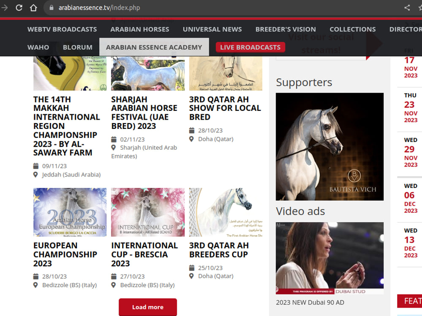The width and height of the screenshot is (422, 316).
Task: Open the 14th Makkah International Region Championship title
Action: click(x=67, y=126)
